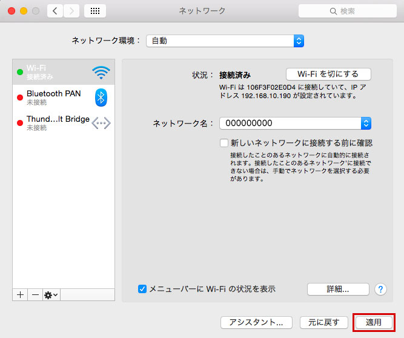Image resolution: width=404 pixels, height=338 pixels.
Task: Remove service with minus button
Action: click(x=35, y=295)
